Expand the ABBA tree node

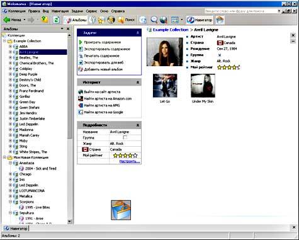[x=10, y=47]
